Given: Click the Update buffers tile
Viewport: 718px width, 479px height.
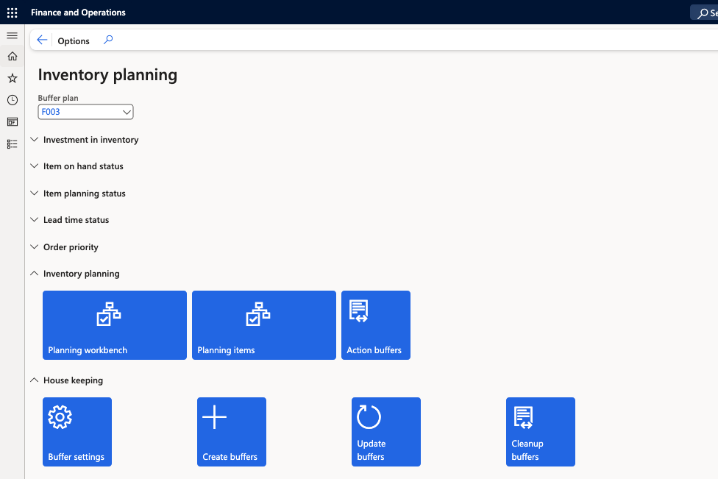Looking at the screenshot, I should pyautogui.click(x=386, y=432).
